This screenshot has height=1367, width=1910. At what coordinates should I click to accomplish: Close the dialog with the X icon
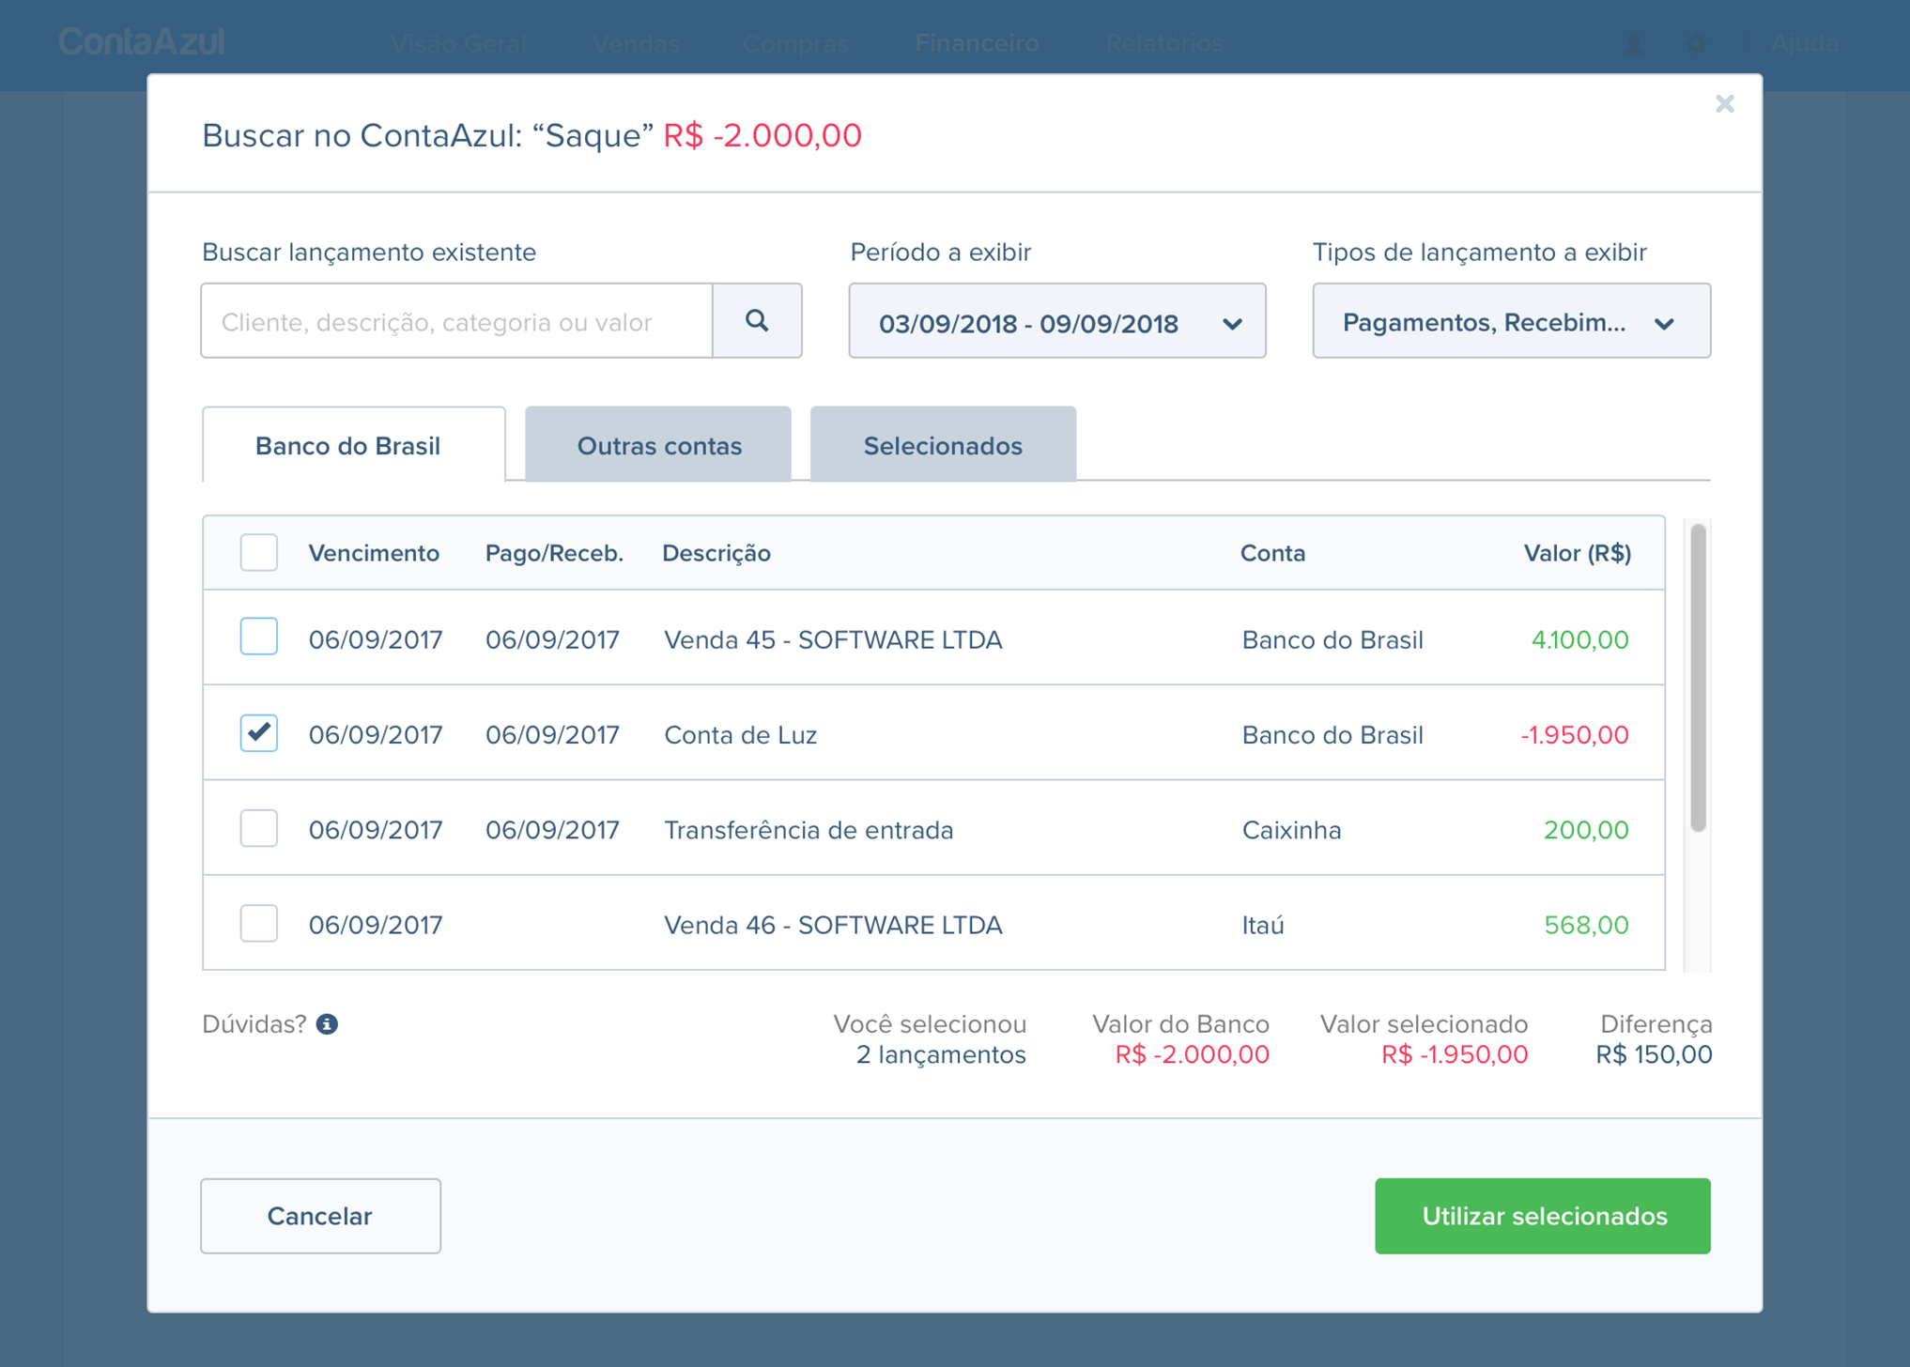tap(1724, 104)
